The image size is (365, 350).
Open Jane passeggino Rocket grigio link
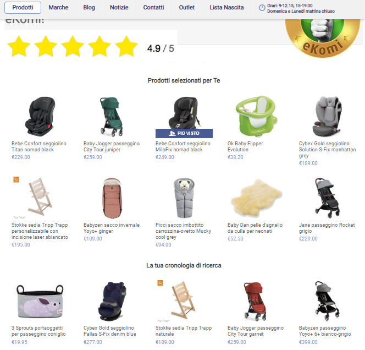click(327, 228)
